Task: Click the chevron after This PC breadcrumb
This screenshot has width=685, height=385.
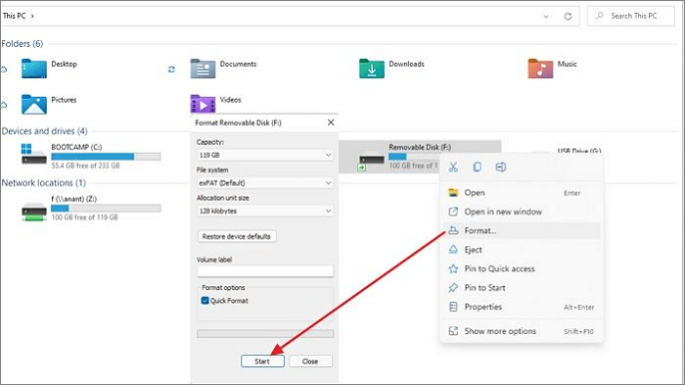Action: click(32, 16)
